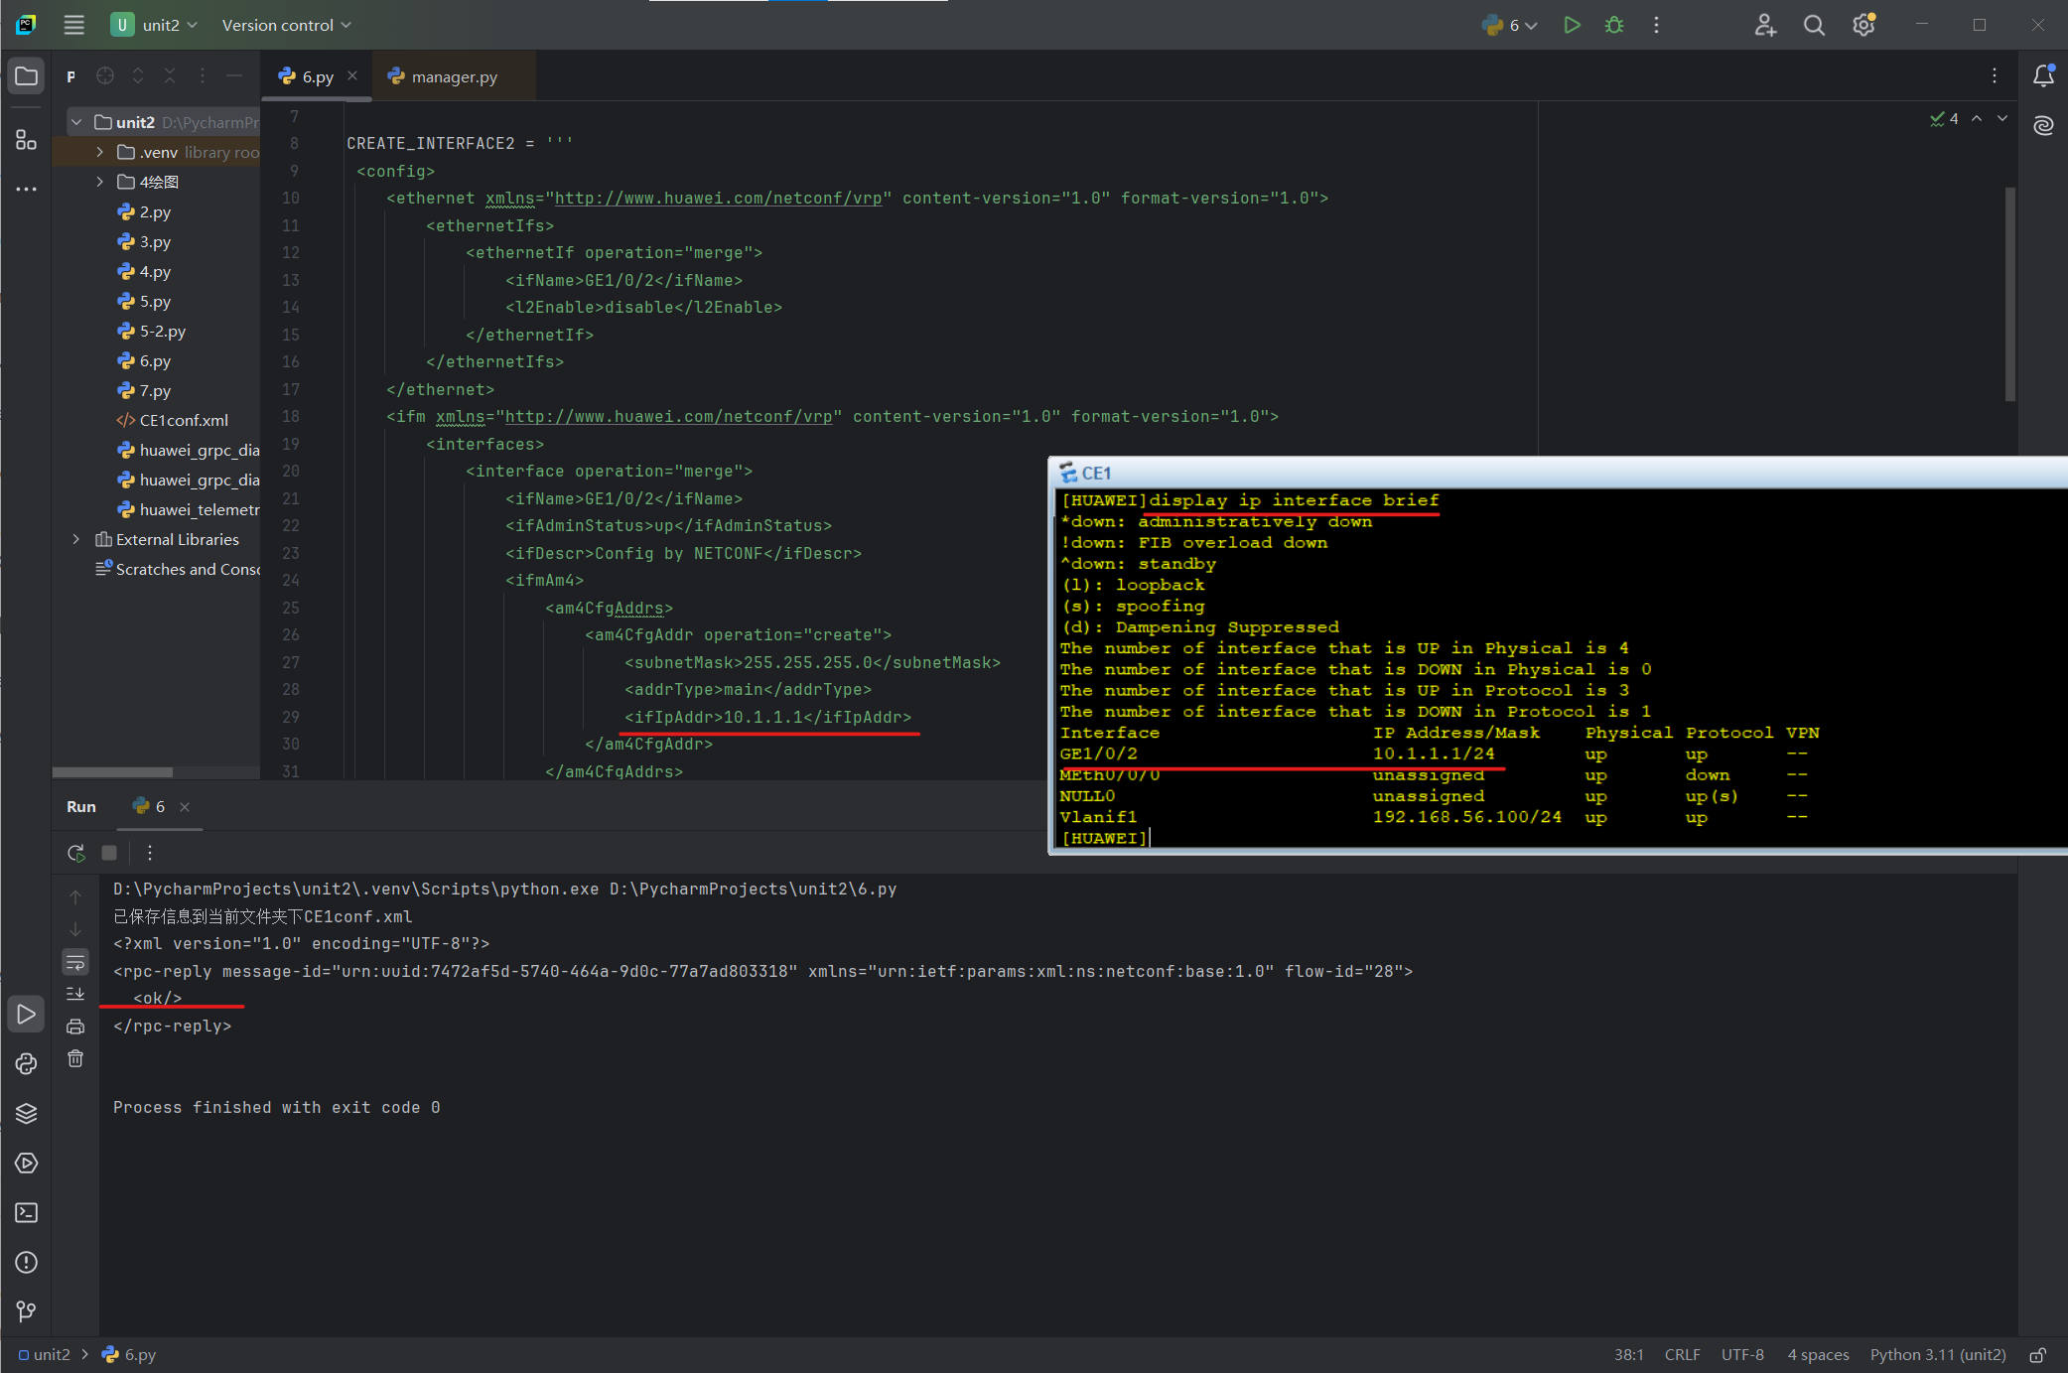2068x1373 pixels.
Task: Expand the .venv folder in project tree
Action: 99,152
